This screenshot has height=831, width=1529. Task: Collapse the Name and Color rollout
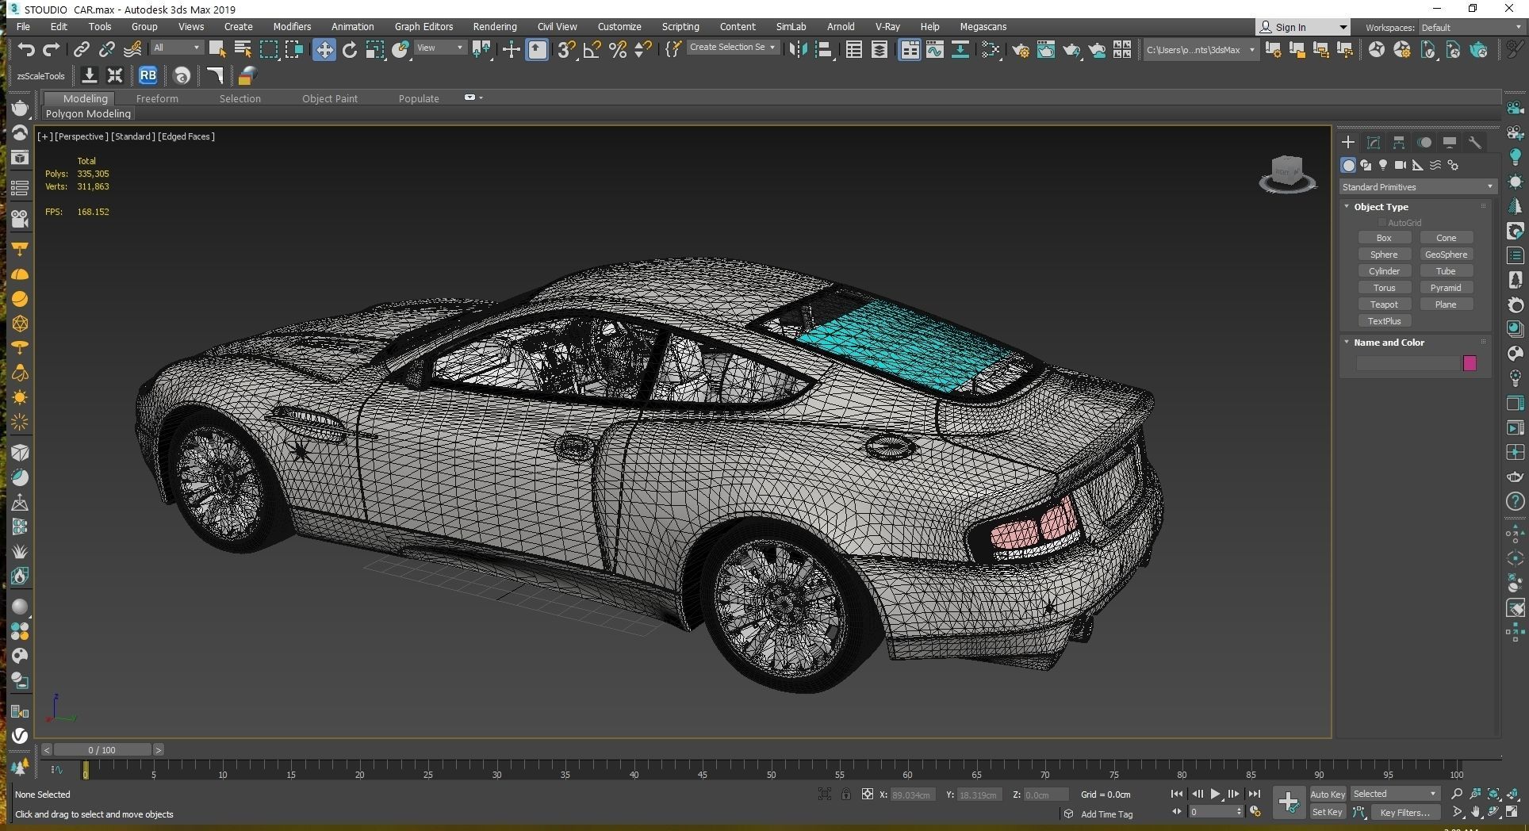[1389, 343]
